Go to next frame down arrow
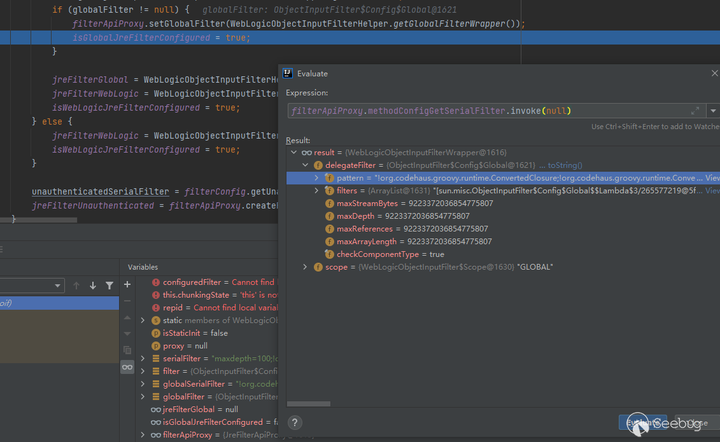 click(x=93, y=286)
